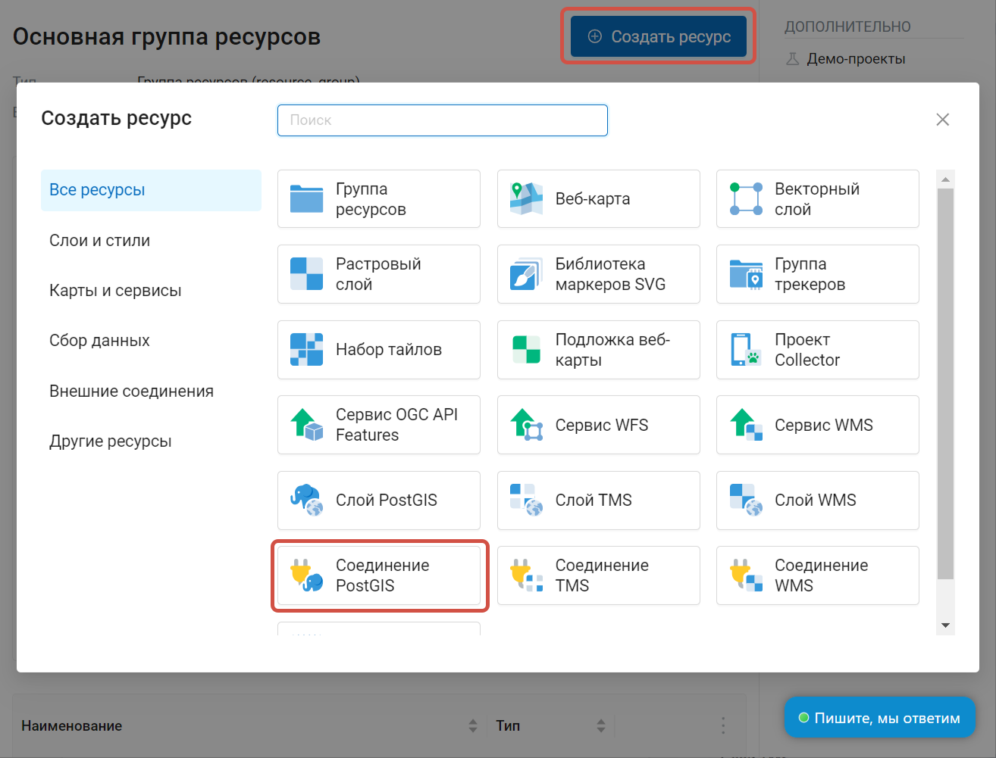Click the Веб-карта map icon
996x758 pixels.
(x=526, y=198)
